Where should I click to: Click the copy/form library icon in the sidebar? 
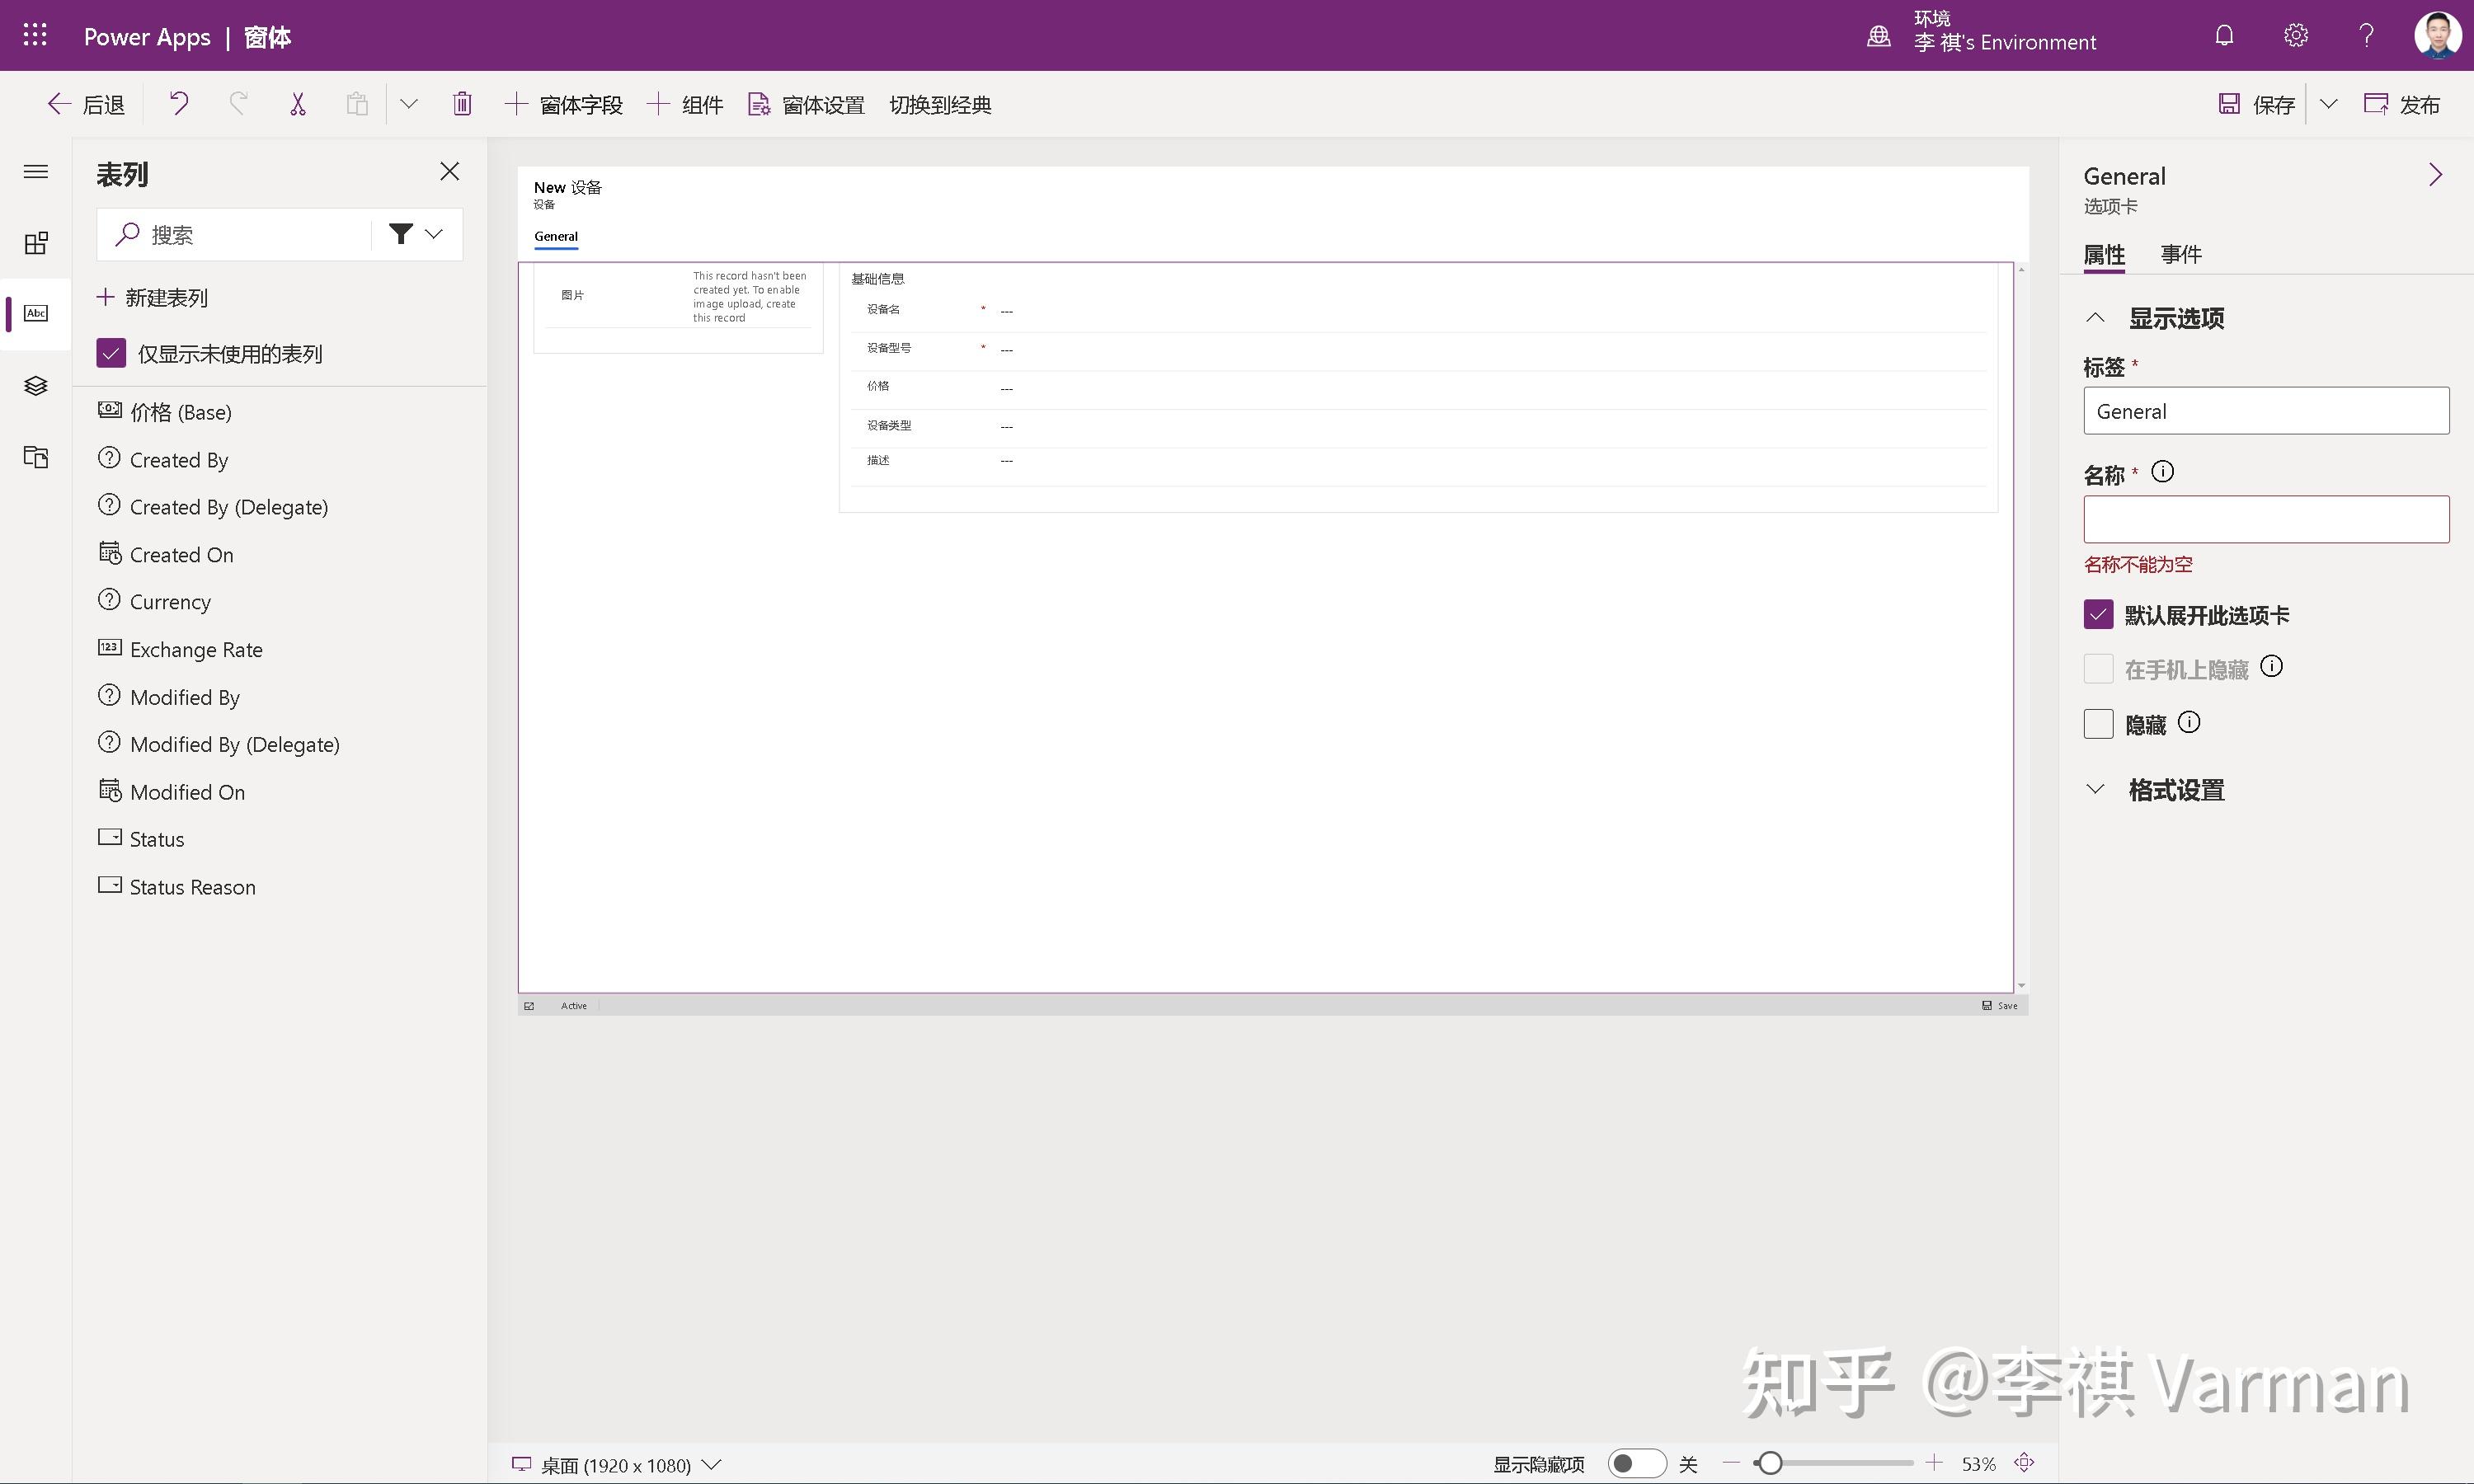(x=35, y=457)
